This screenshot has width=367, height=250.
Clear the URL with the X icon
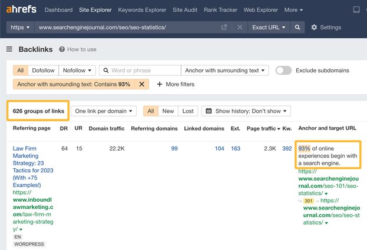point(240,27)
